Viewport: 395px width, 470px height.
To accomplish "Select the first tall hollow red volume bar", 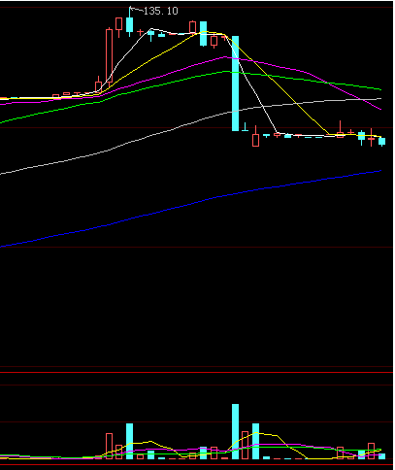I will (x=110, y=446).
